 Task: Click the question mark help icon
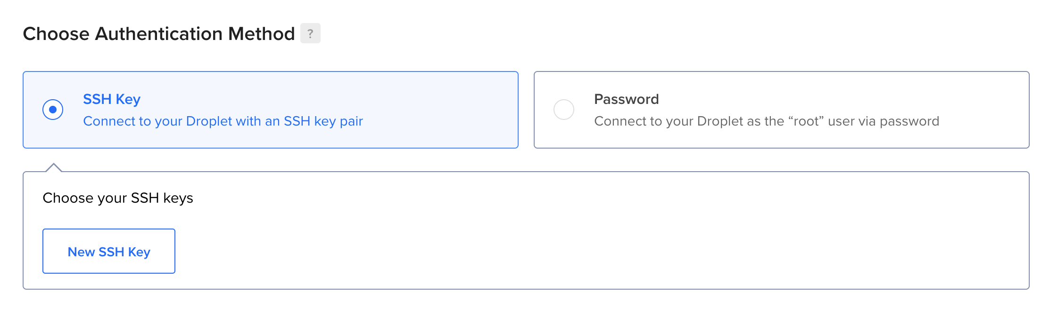[310, 33]
